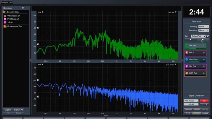Run the Mic 1 measurement play arrow

(204, 53)
